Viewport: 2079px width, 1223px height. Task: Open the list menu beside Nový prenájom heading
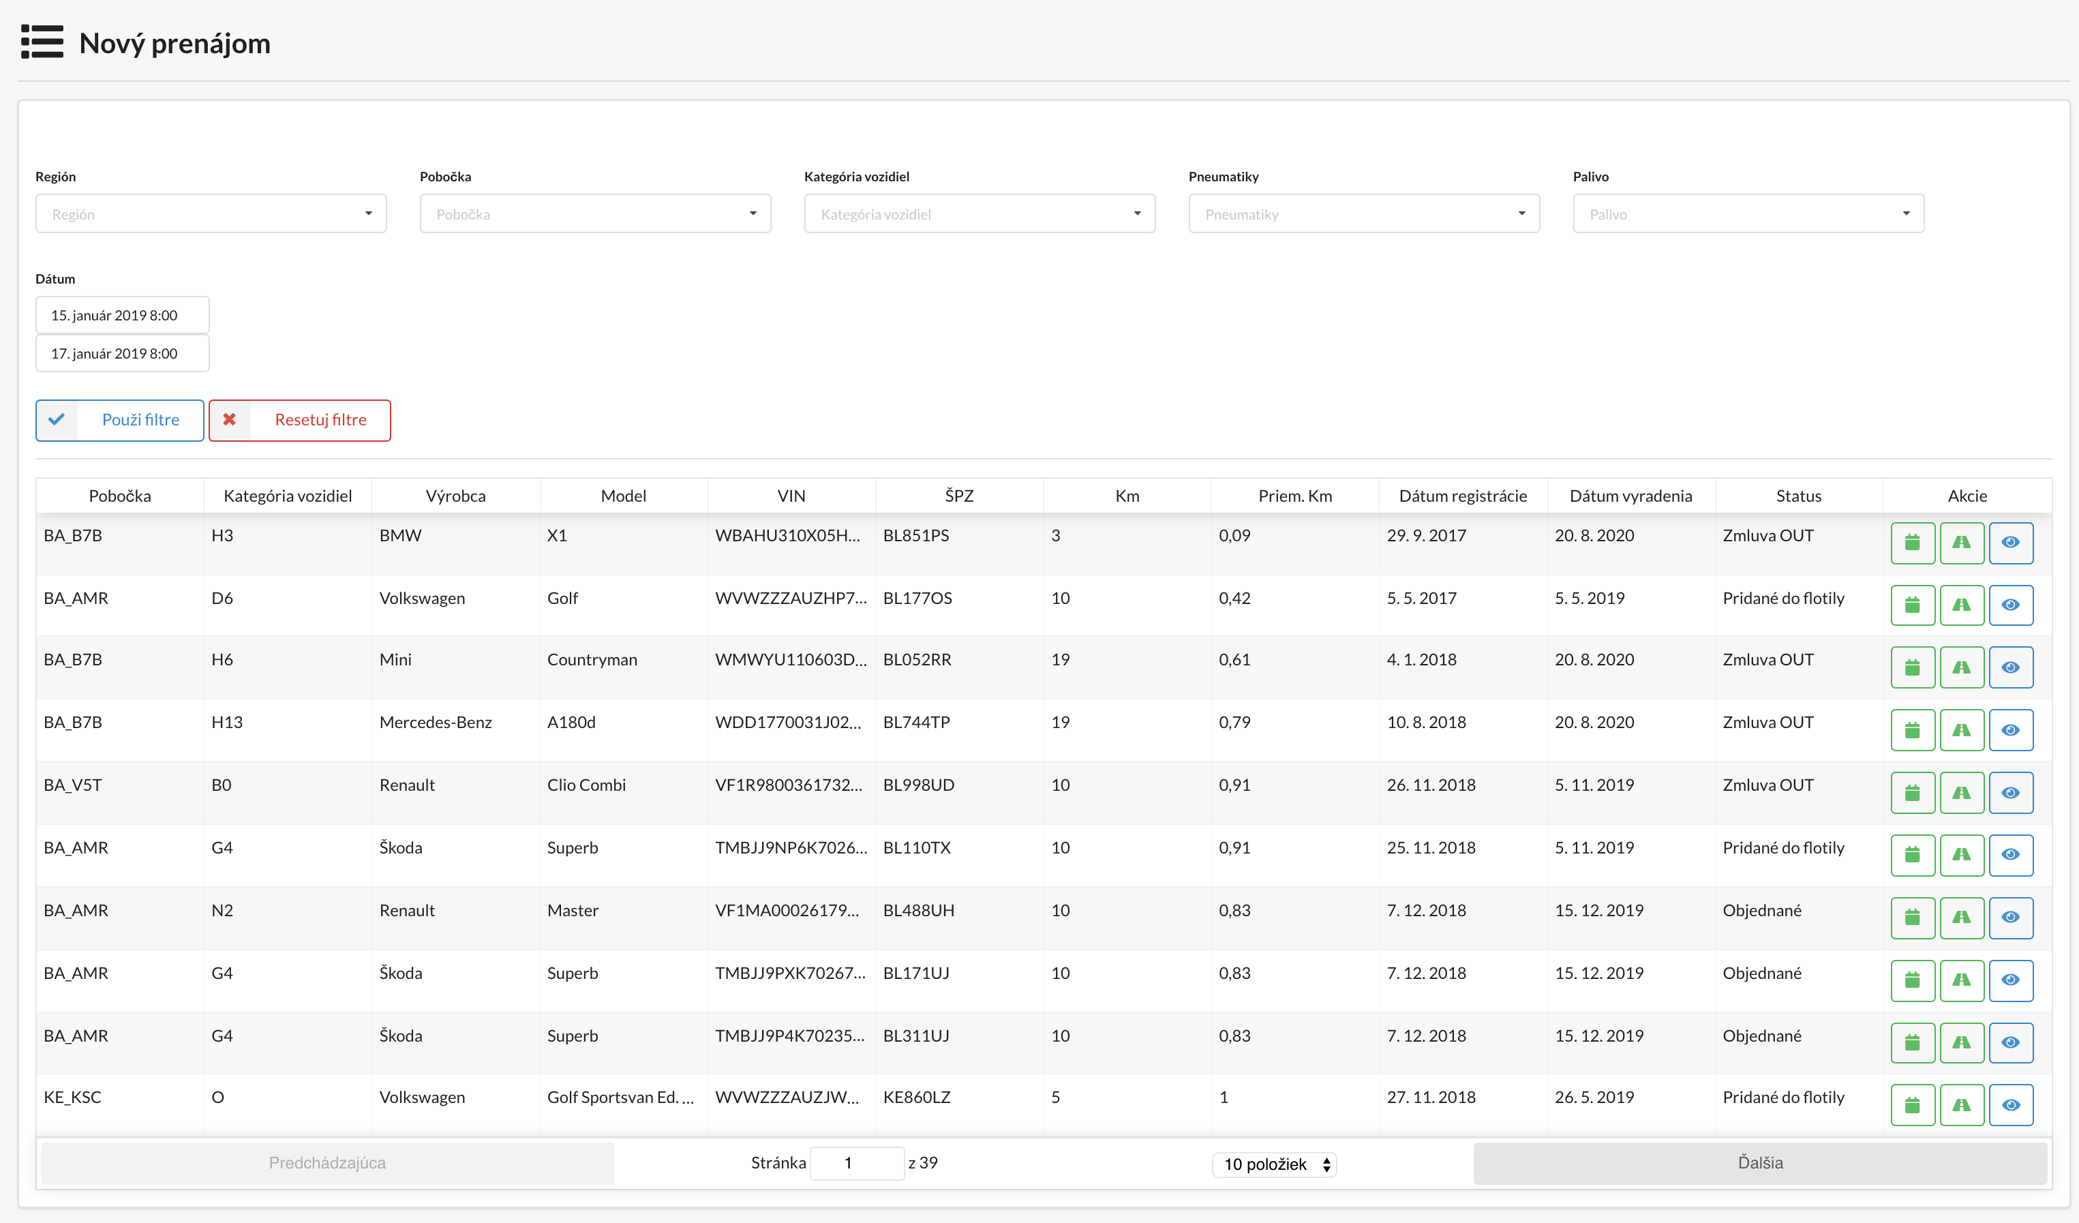pyautogui.click(x=42, y=42)
